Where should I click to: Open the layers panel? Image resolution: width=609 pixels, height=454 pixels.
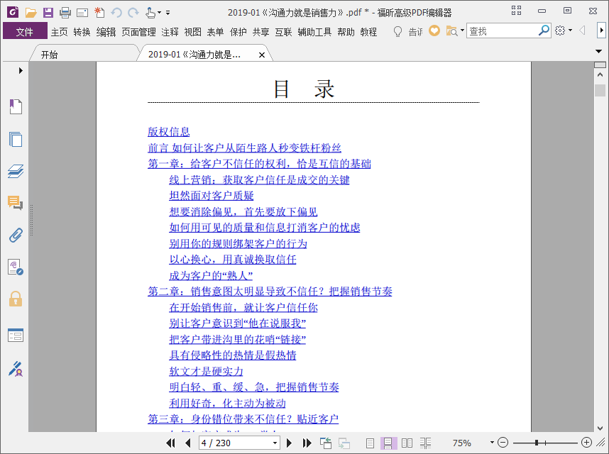click(16, 171)
